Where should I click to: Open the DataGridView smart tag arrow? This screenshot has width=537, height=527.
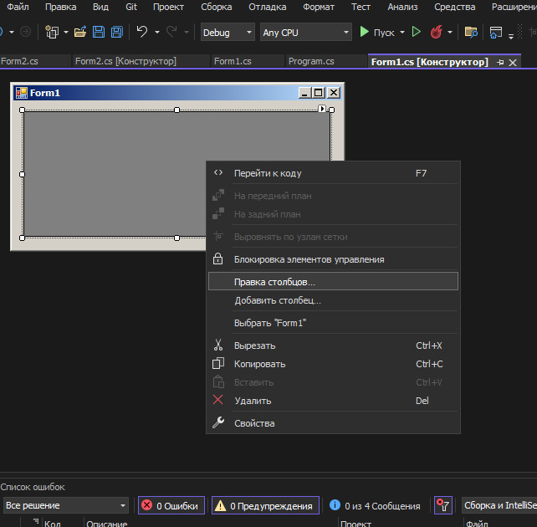[322, 109]
